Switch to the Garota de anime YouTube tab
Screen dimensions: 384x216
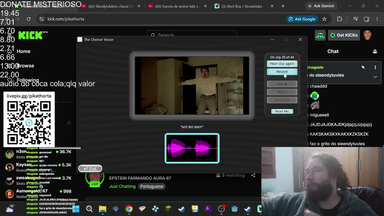(178, 6)
